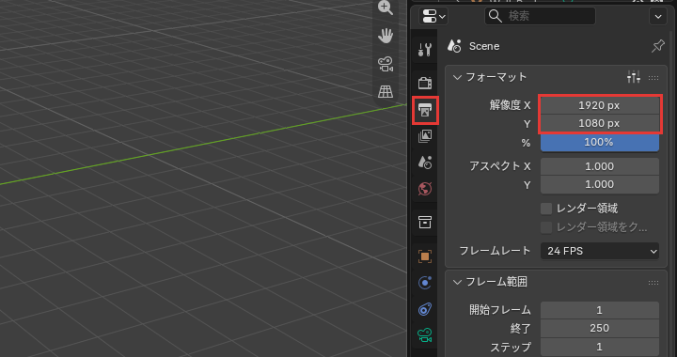Click the アスペクト X label
Image resolution: width=677 pixels, height=357 pixels.
[500, 166]
